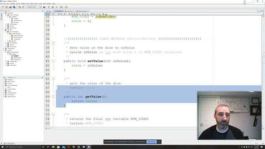Click Hide on the screen sharing bar
Screen dimensions: 265x149
[x=159, y=142]
